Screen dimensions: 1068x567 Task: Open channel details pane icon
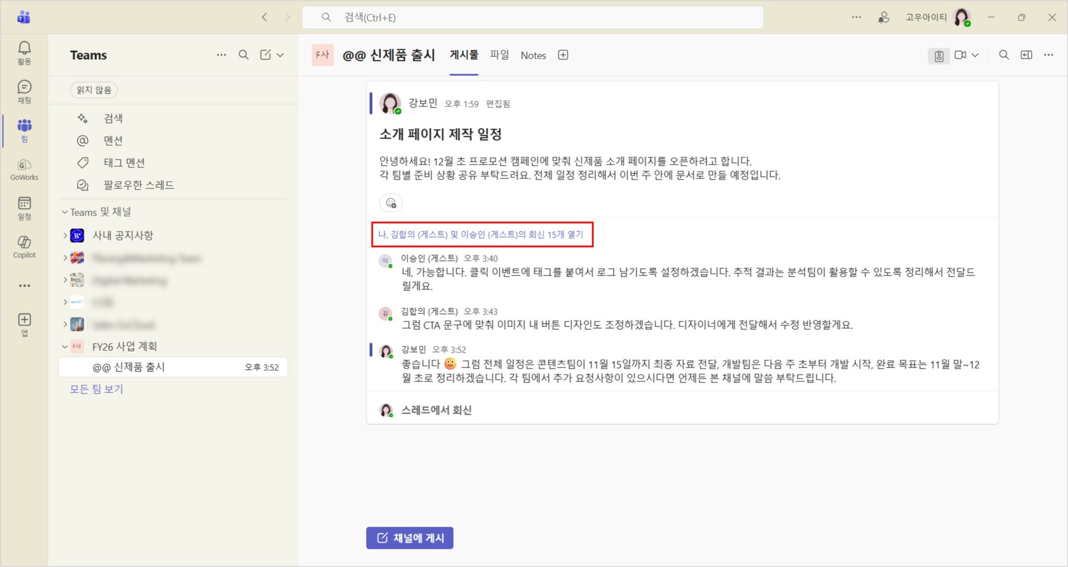[1026, 55]
